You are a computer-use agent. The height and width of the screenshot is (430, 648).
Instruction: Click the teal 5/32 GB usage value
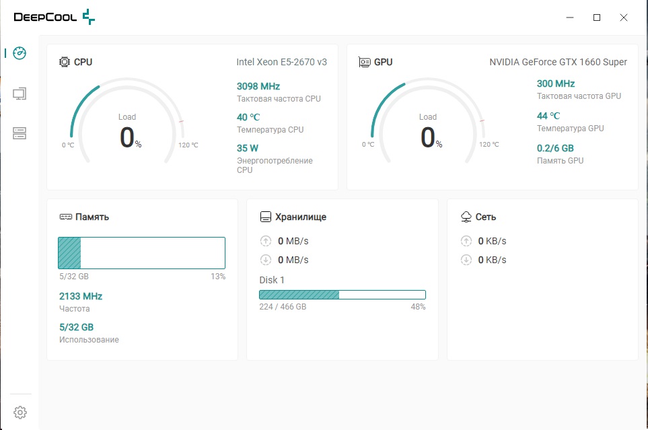point(77,327)
